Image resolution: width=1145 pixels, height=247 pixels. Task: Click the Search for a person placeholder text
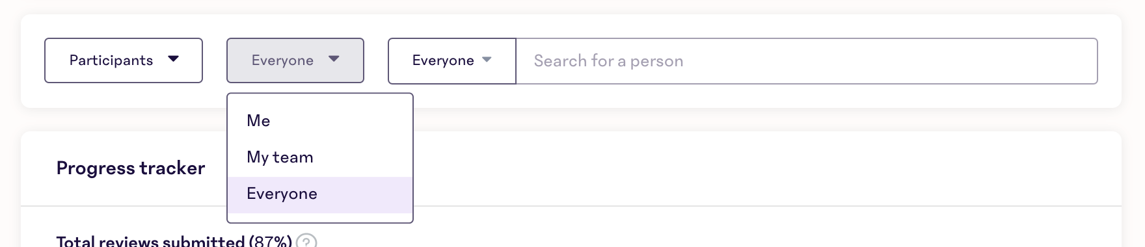(608, 61)
